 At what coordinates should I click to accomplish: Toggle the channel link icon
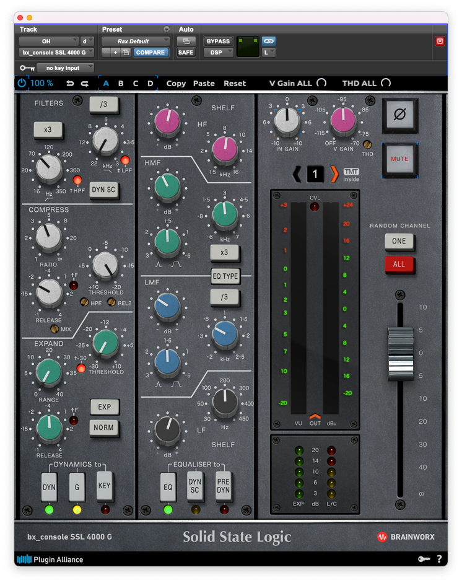(268, 42)
